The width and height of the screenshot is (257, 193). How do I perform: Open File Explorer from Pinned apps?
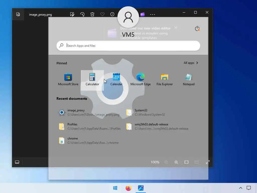click(165, 80)
